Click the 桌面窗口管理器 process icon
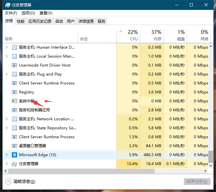Screen dimensions: 216x192 (x=14, y=146)
